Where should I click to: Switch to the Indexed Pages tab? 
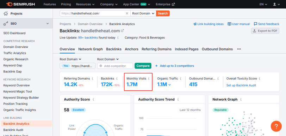click(187, 49)
